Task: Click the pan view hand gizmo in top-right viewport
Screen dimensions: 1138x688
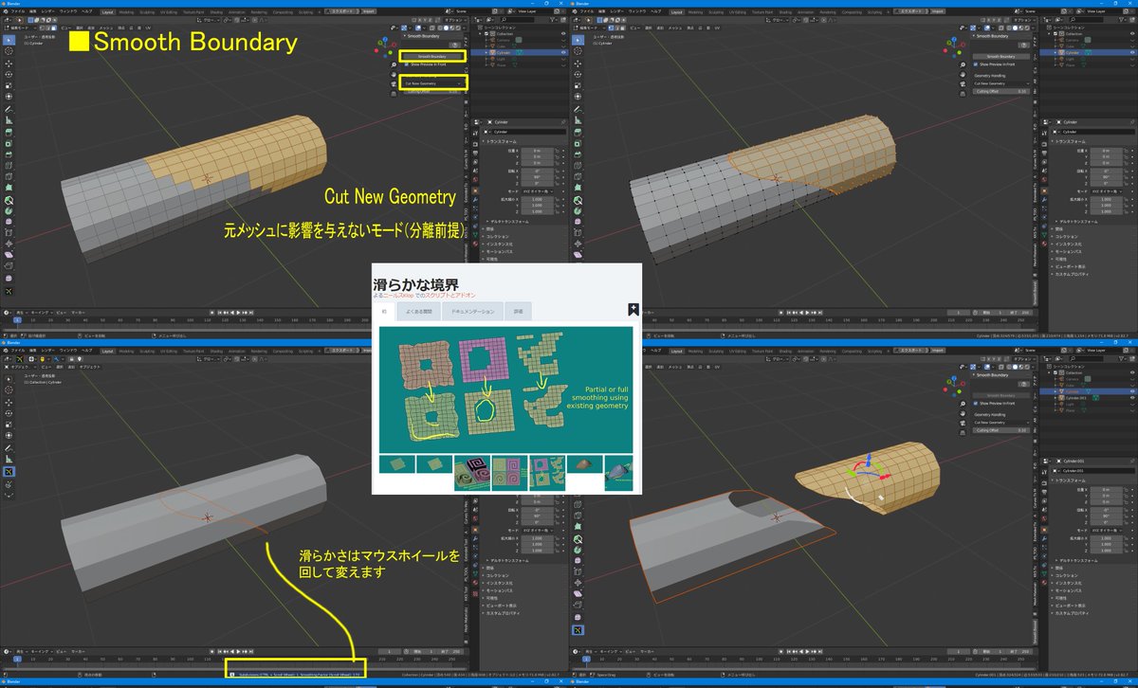Action: click(963, 74)
